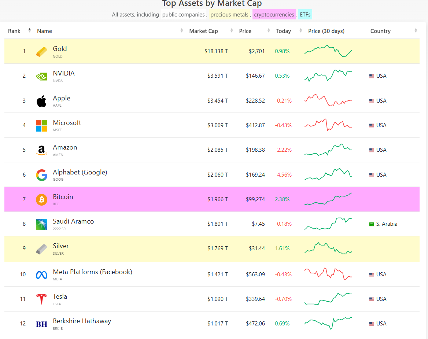This screenshot has width=428, height=339.
Task: Click Silver's 1.61% daily change
Action: (282, 248)
